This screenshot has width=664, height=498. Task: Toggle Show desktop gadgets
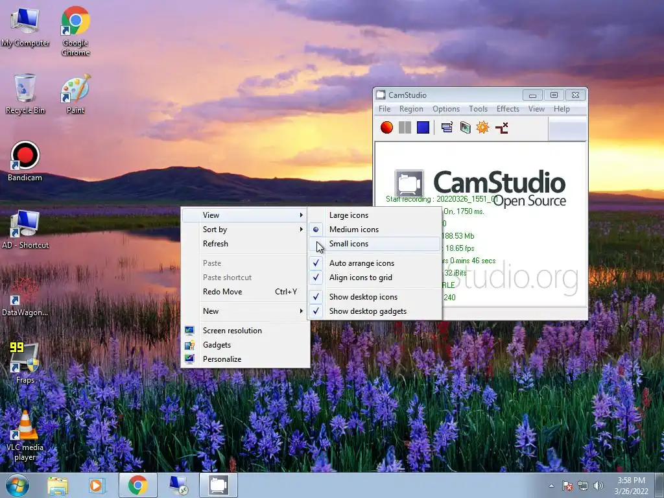click(375, 311)
